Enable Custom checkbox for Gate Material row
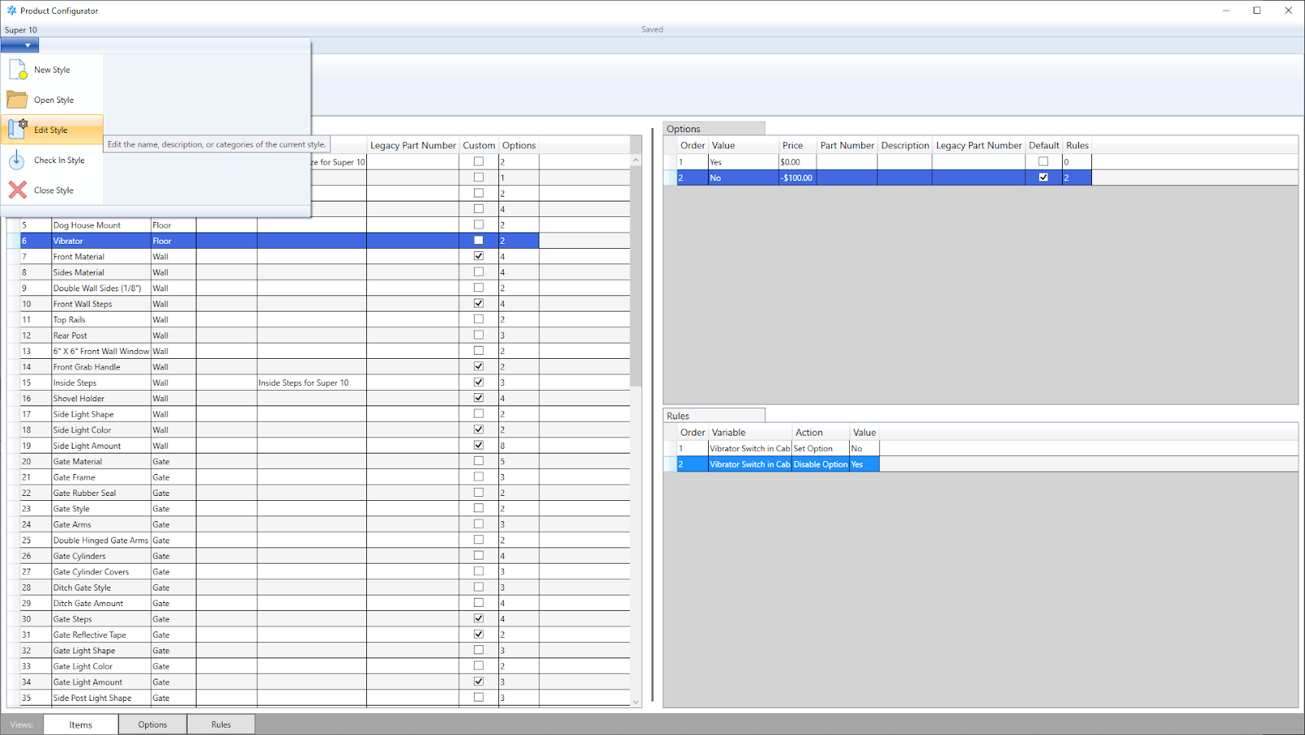The height and width of the screenshot is (735, 1305). click(x=479, y=461)
